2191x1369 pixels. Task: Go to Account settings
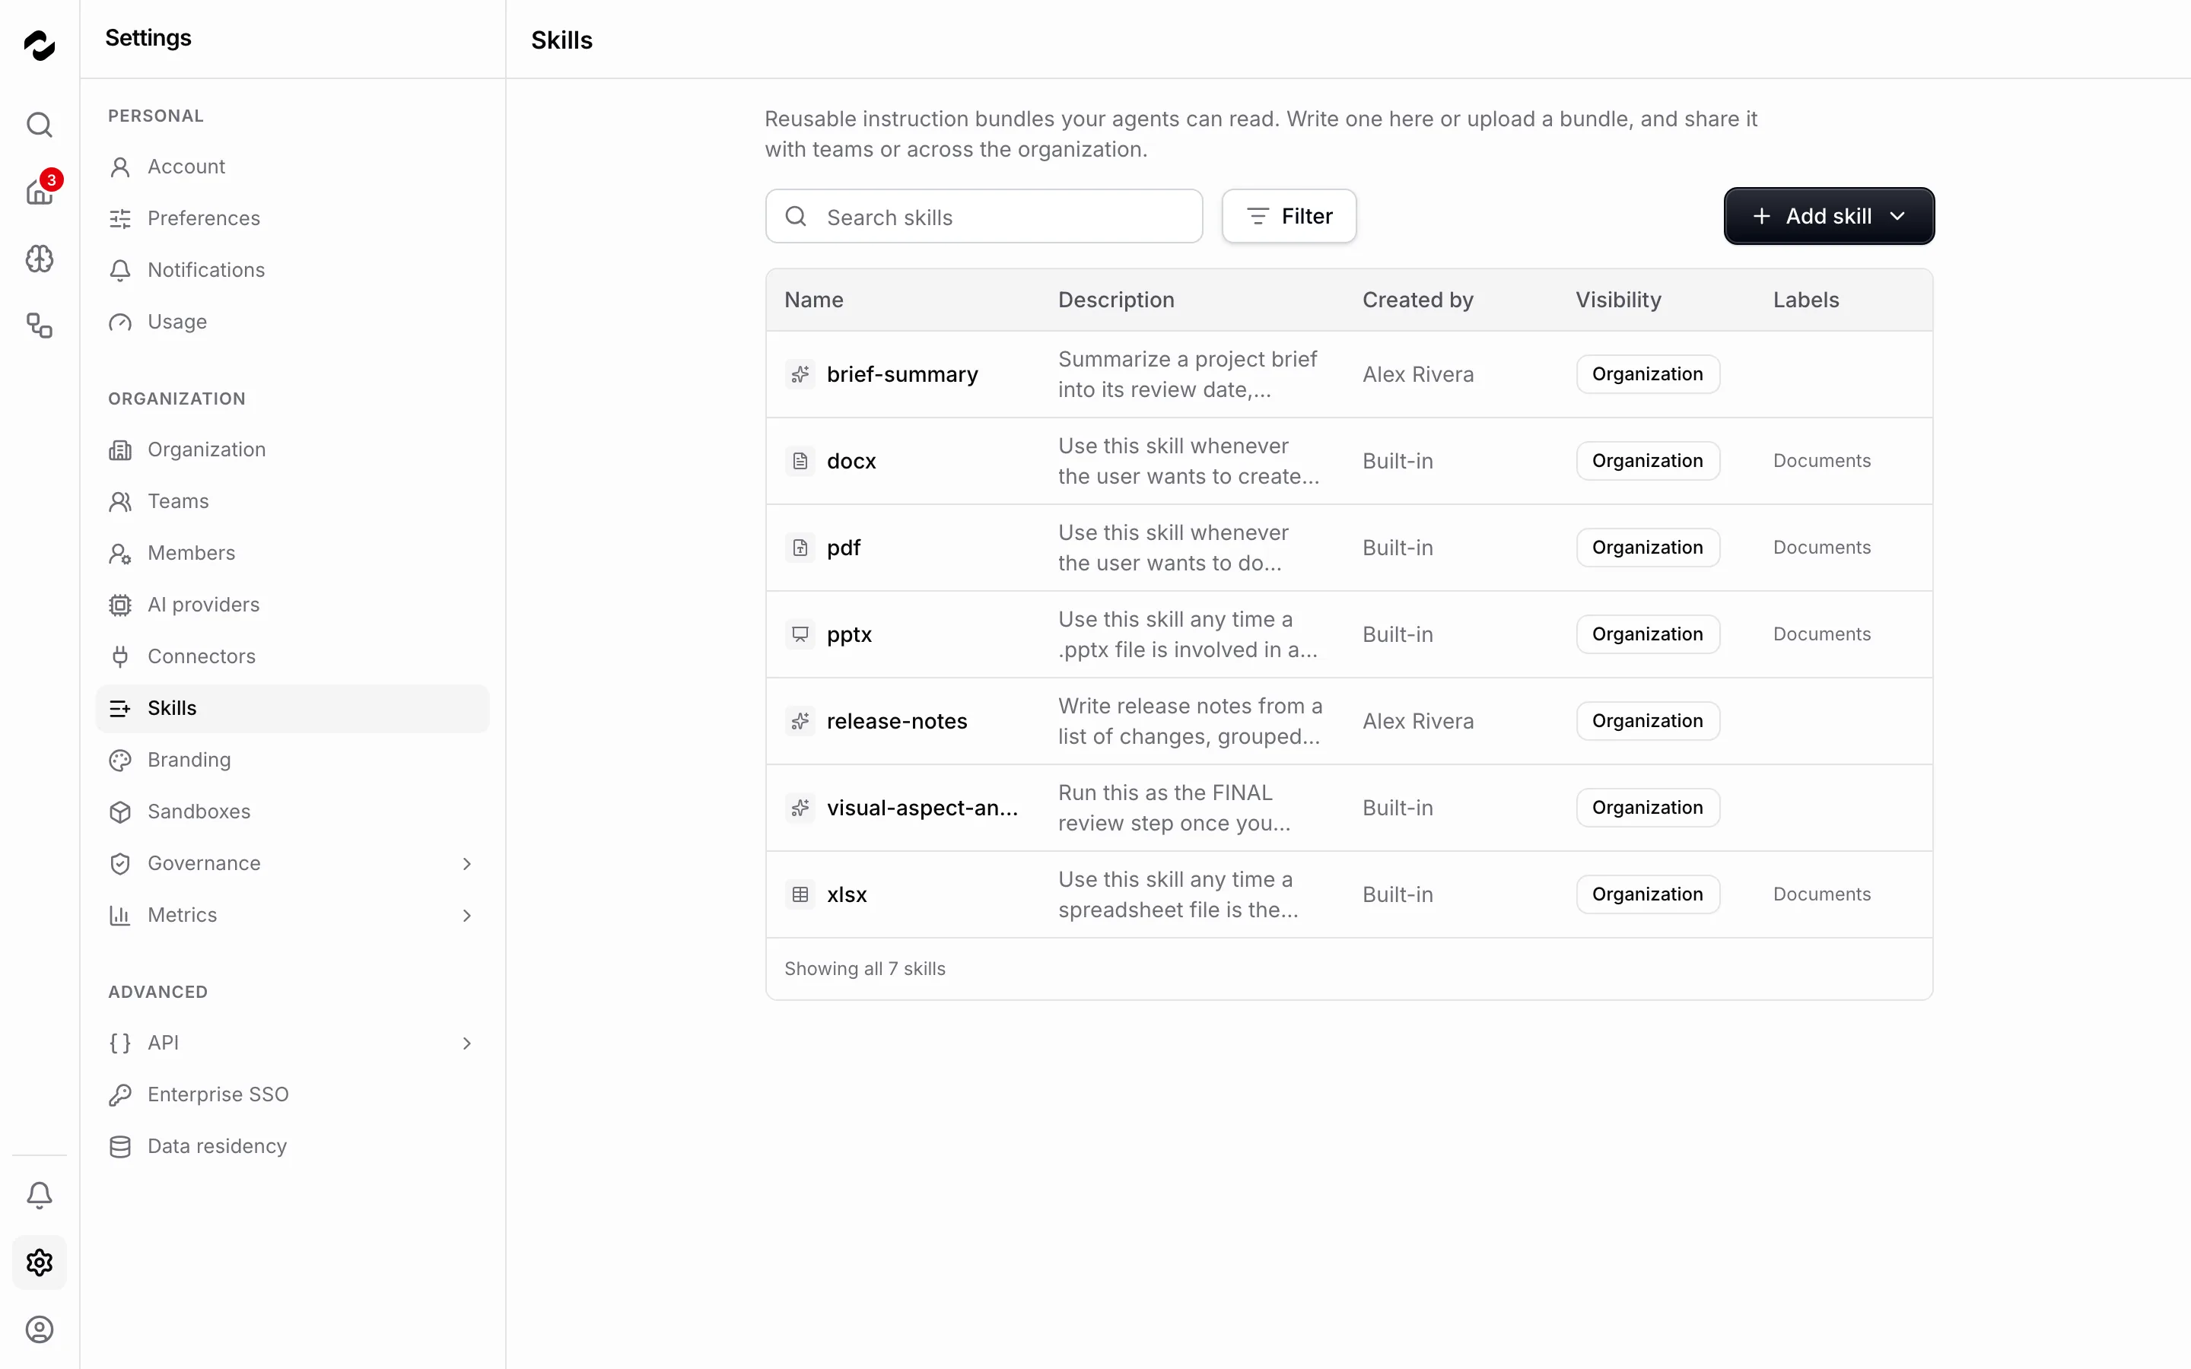tap(291, 167)
